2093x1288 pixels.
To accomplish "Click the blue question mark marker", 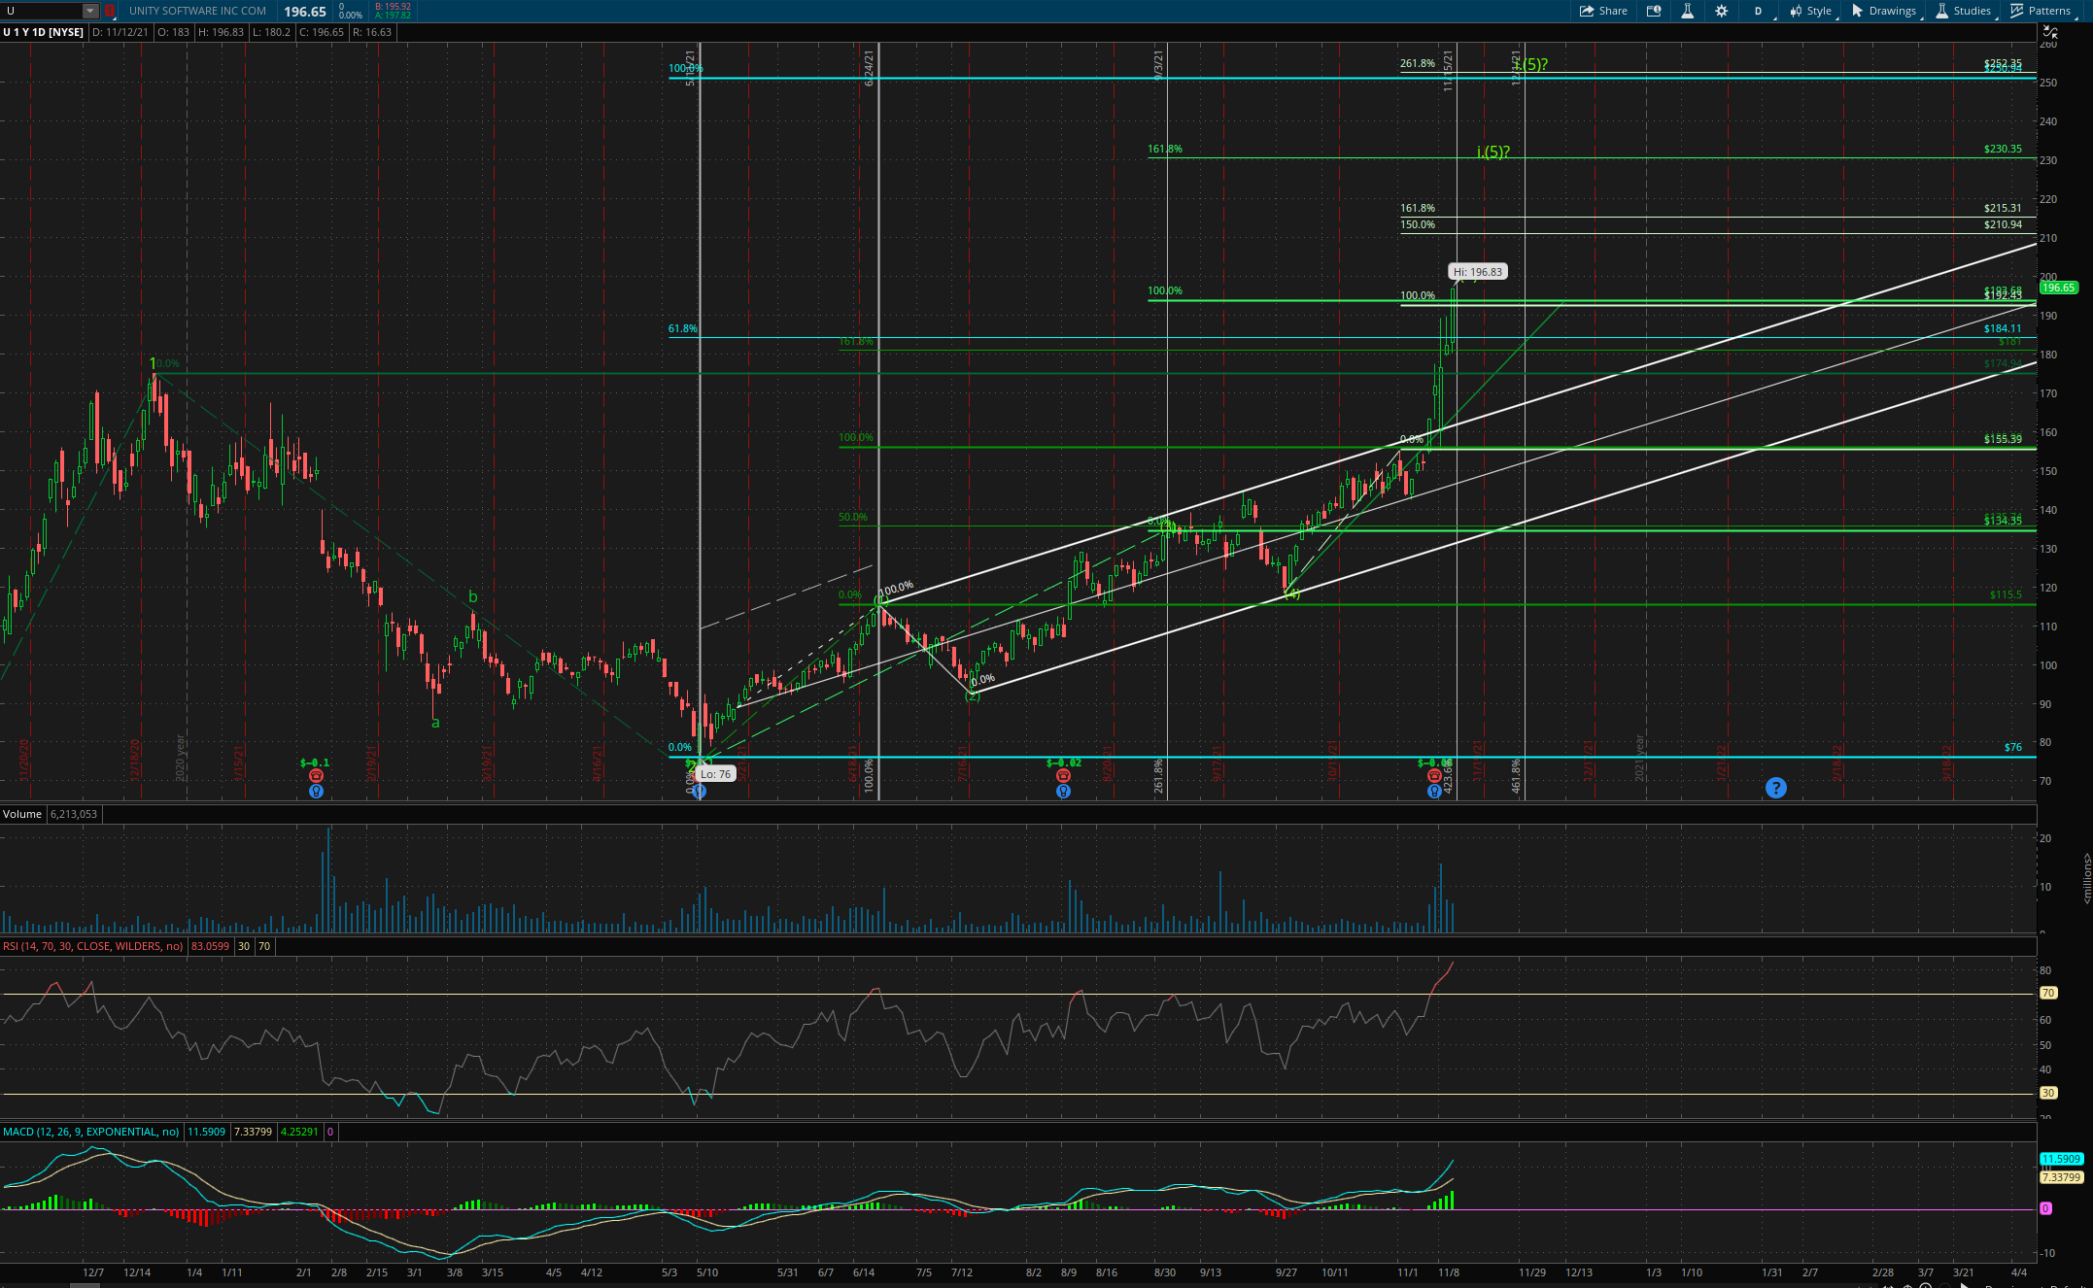I will point(1775,788).
